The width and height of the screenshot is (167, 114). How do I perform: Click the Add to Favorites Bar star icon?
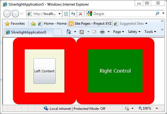pyautogui.click(x=33, y=24)
